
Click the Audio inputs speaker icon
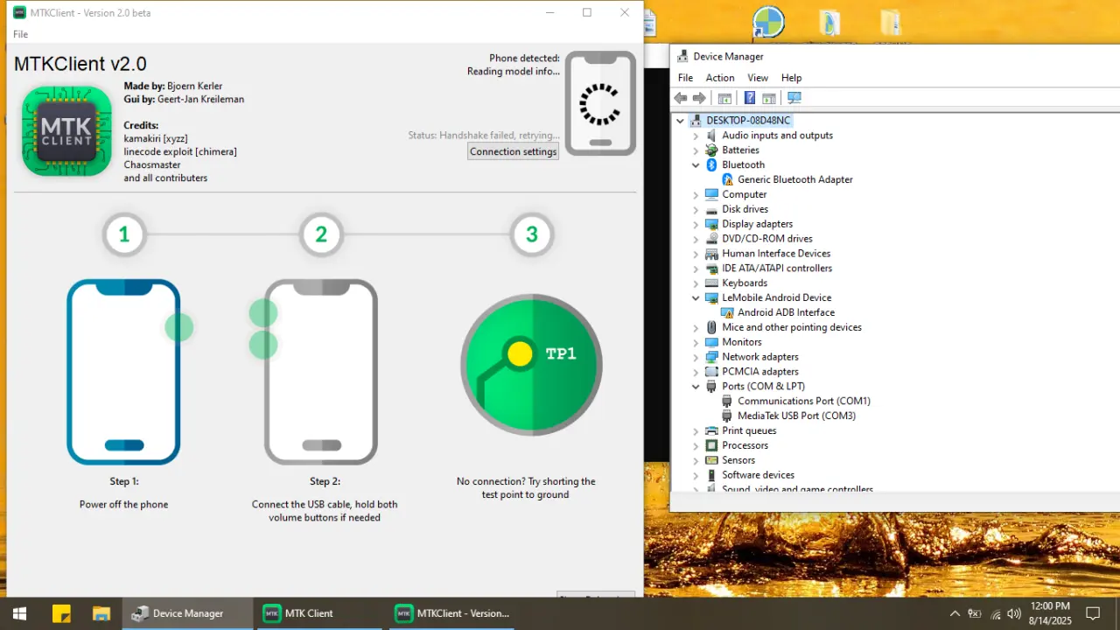pos(711,136)
